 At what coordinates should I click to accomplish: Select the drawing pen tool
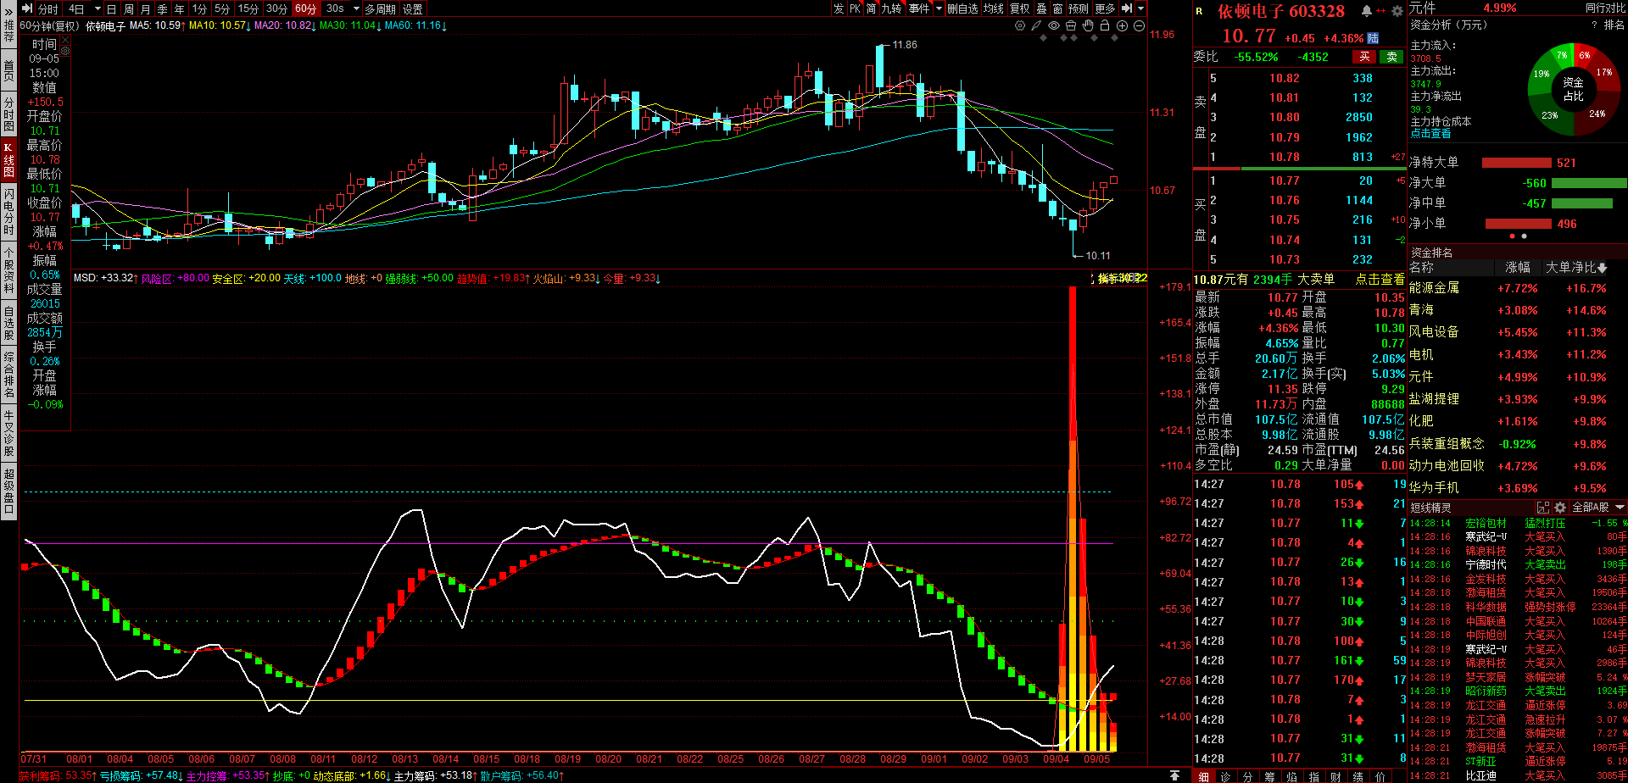pos(1036,25)
